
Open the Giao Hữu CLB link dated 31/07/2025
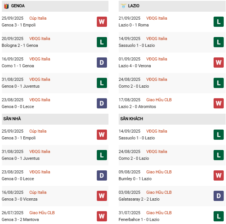(159, 213)
